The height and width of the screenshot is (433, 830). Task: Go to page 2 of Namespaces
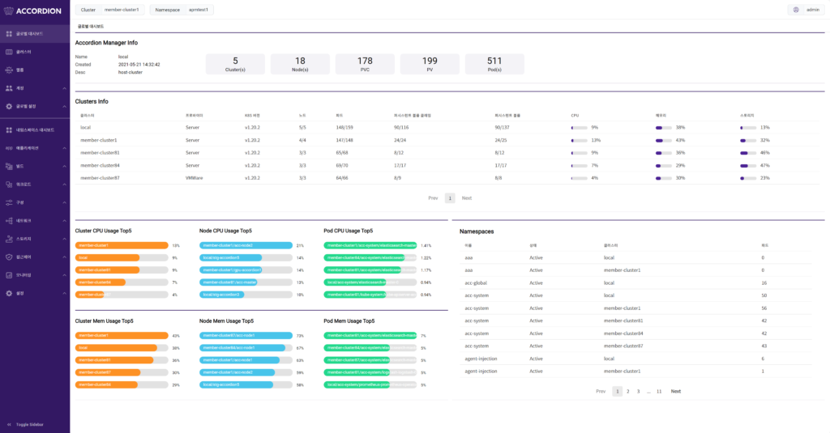pyautogui.click(x=628, y=391)
